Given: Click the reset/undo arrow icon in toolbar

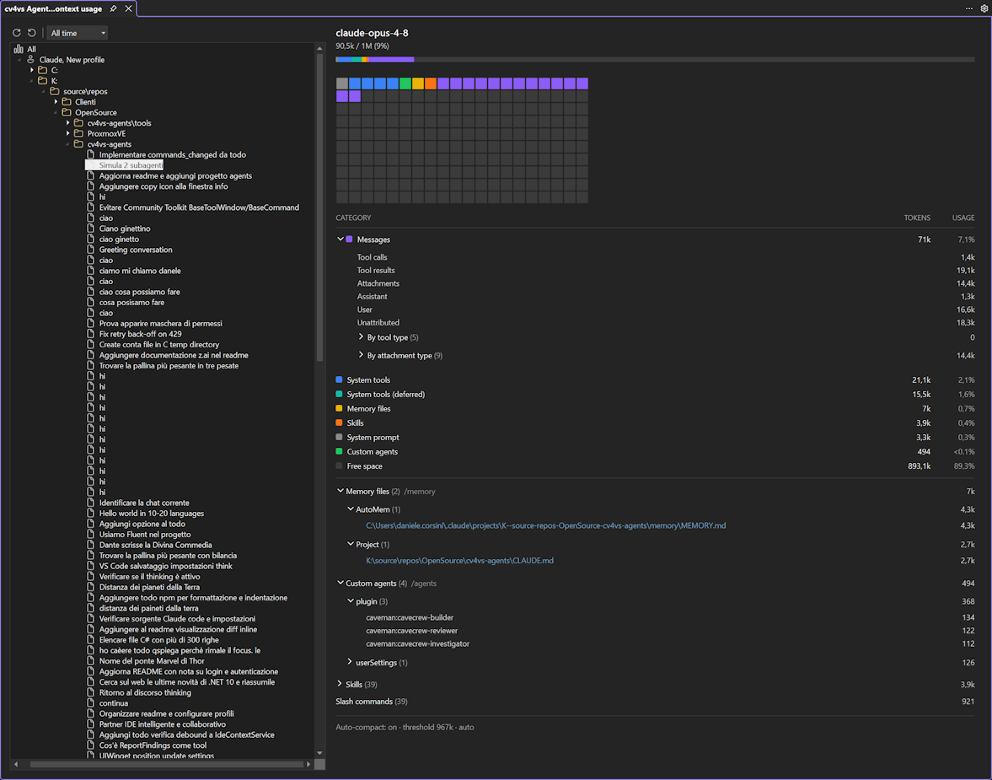Looking at the screenshot, I should point(32,33).
